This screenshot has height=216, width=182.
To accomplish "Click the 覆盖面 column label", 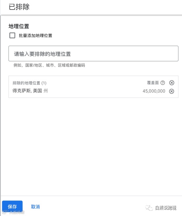I will pos(153,83).
